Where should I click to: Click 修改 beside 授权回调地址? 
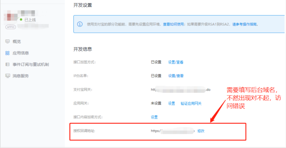point(201,131)
